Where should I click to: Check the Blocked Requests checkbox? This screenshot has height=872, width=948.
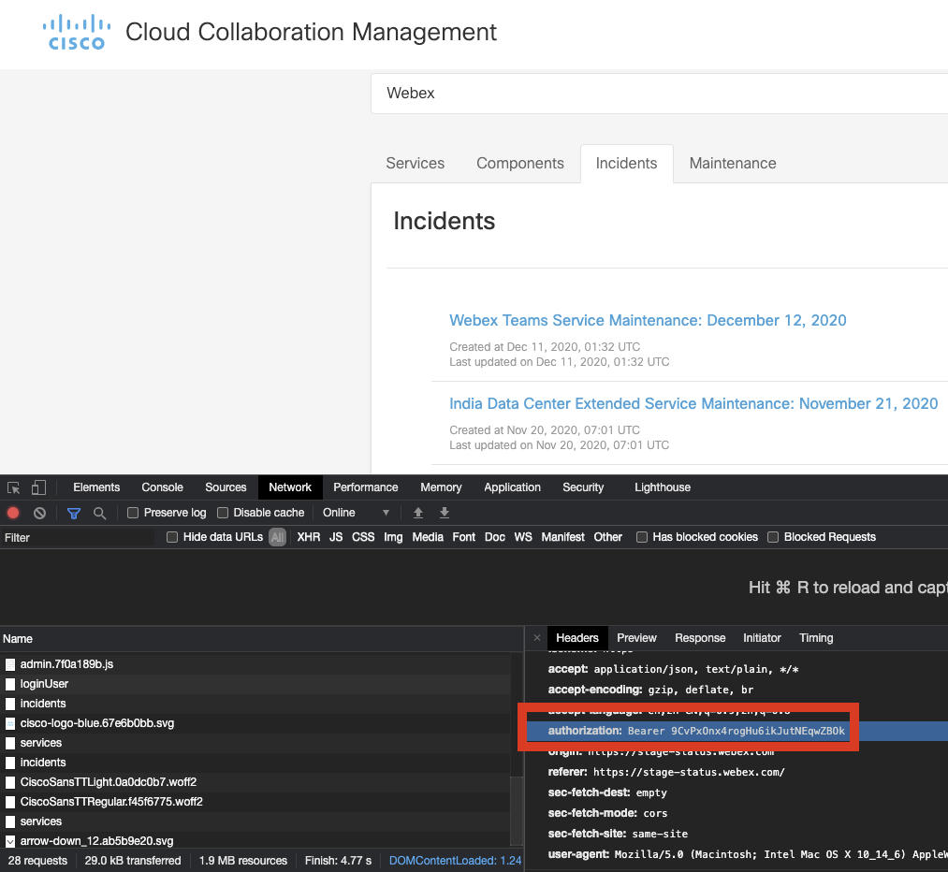click(773, 537)
